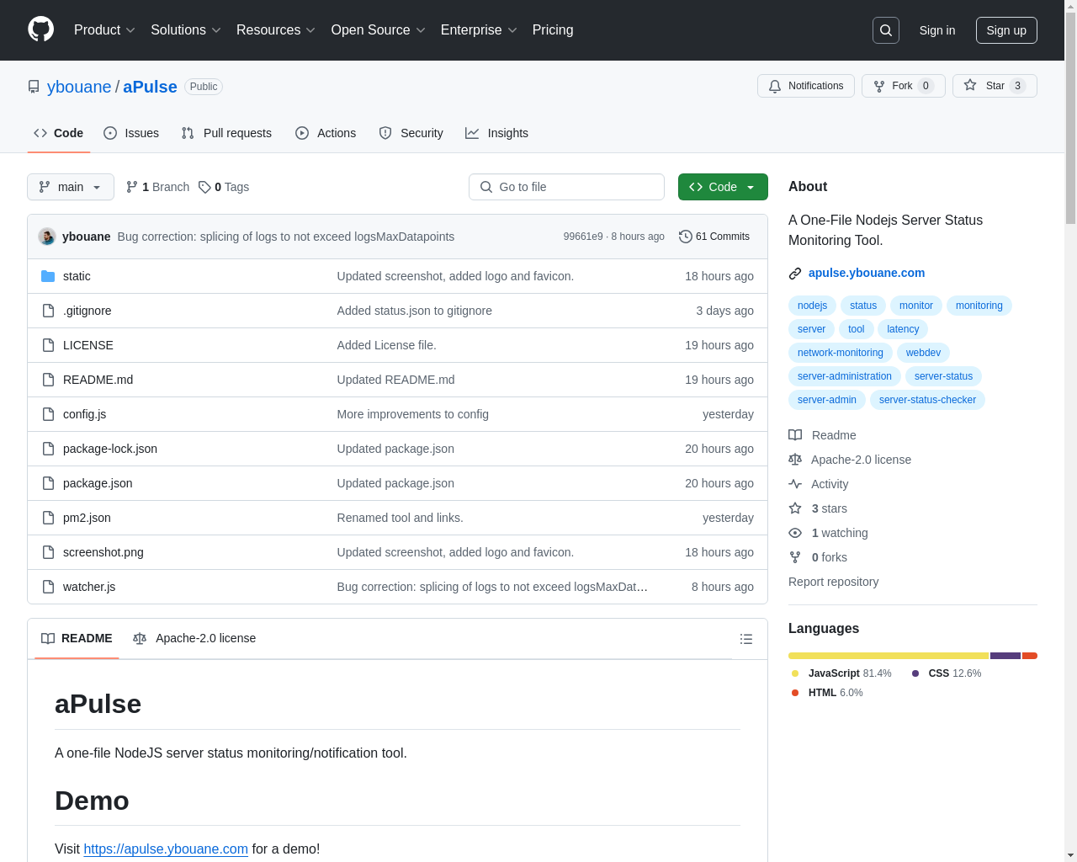The height and width of the screenshot is (862, 1077).
Task: Click the eye icon beside 1 watching
Action: (x=795, y=533)
